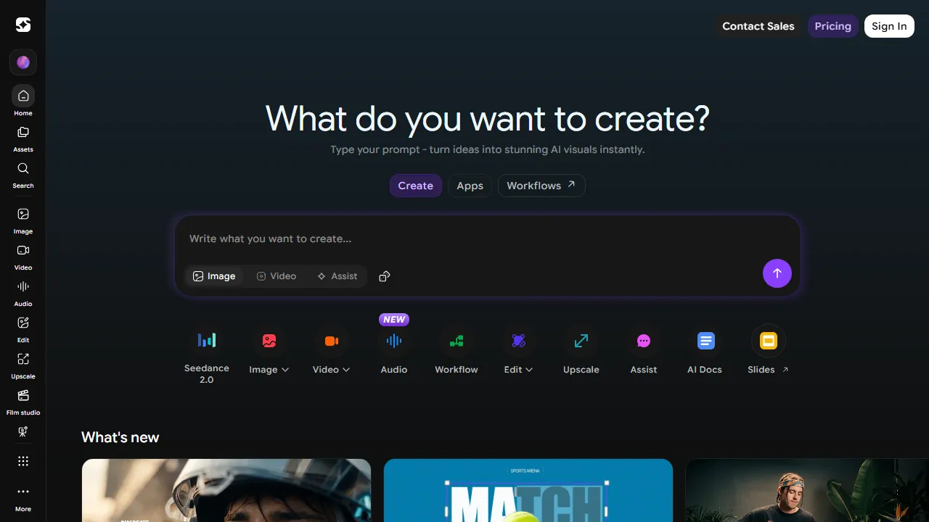Select the Apps tab
The height and width of the screenshot is (522, 929).
point(470,186)
